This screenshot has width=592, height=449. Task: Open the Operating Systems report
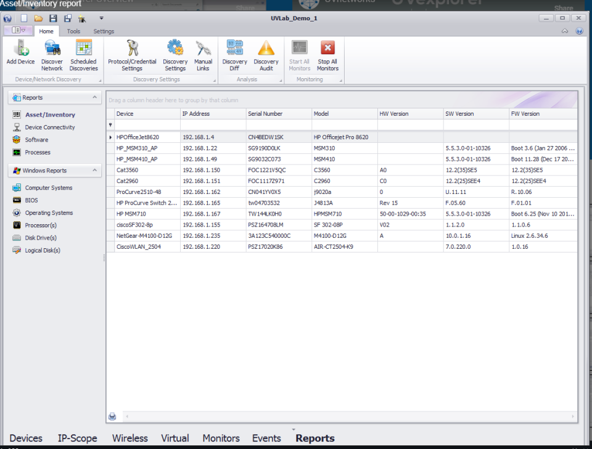coord(49,213)
